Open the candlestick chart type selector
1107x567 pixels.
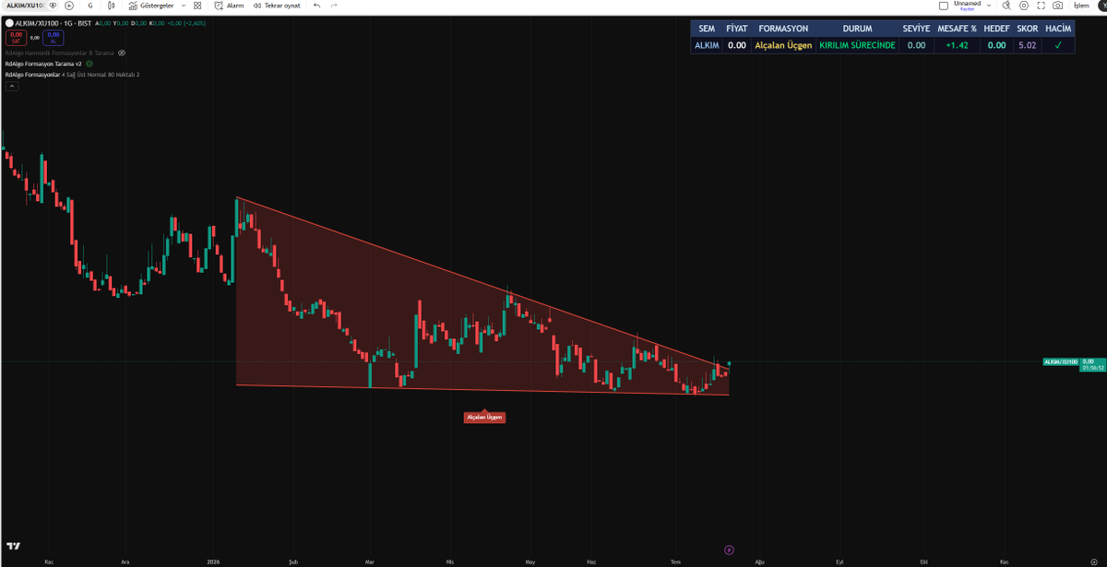(x=111, y=6)
